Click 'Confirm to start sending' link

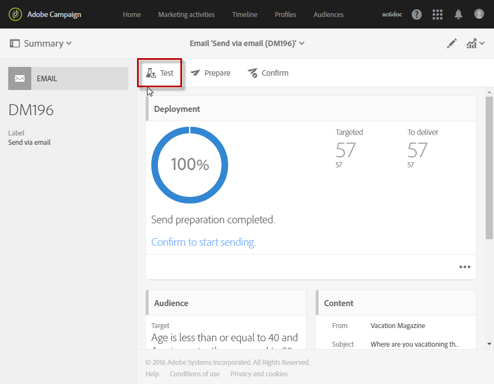(203, 242)
